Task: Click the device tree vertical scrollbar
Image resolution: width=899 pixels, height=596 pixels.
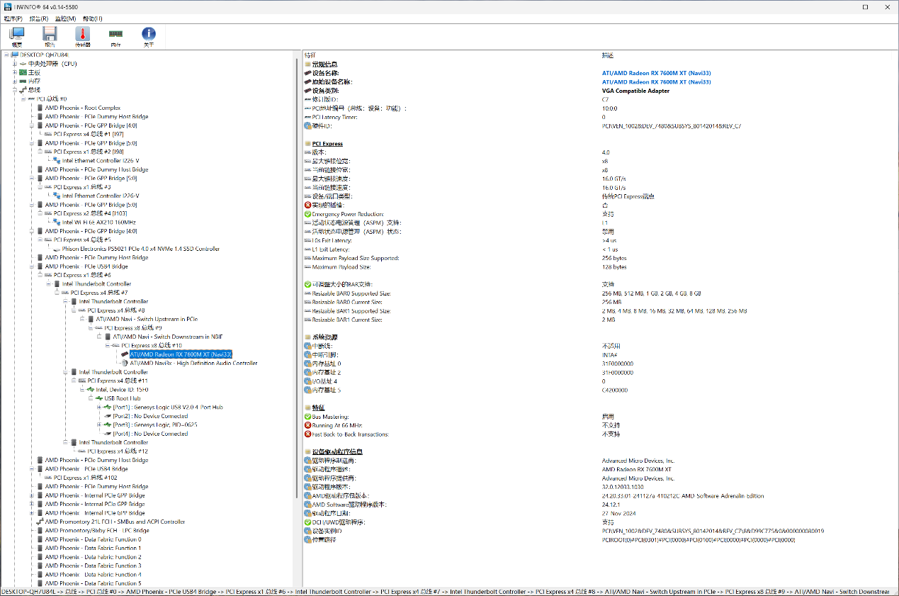Action: (x=298, y=283)
